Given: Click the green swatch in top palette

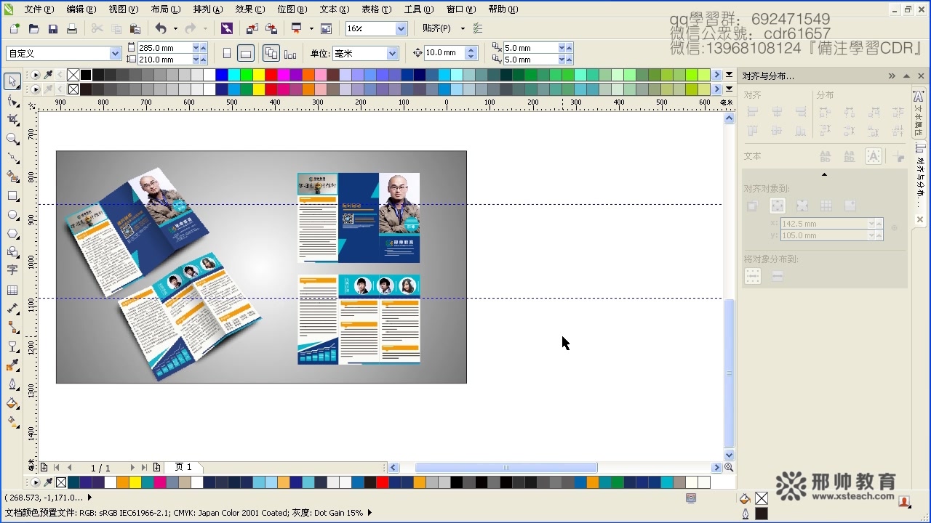Looking at the screenshot, I should (247, 75).
